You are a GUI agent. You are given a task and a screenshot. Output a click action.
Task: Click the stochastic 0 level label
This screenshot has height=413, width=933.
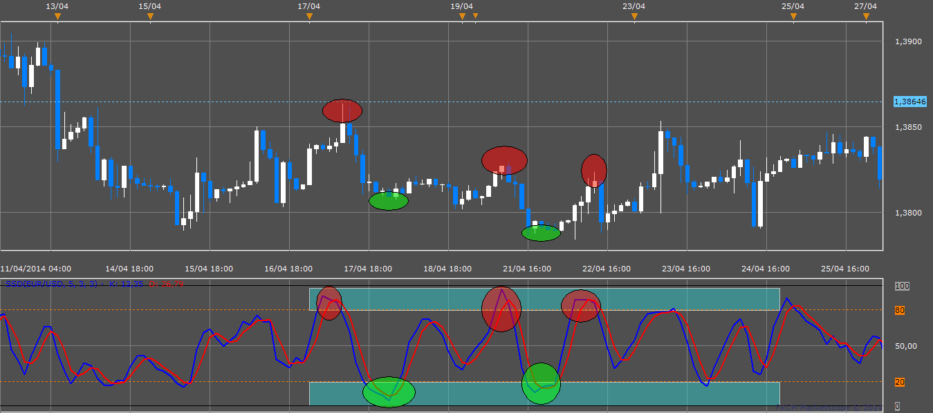coord(897,406)
